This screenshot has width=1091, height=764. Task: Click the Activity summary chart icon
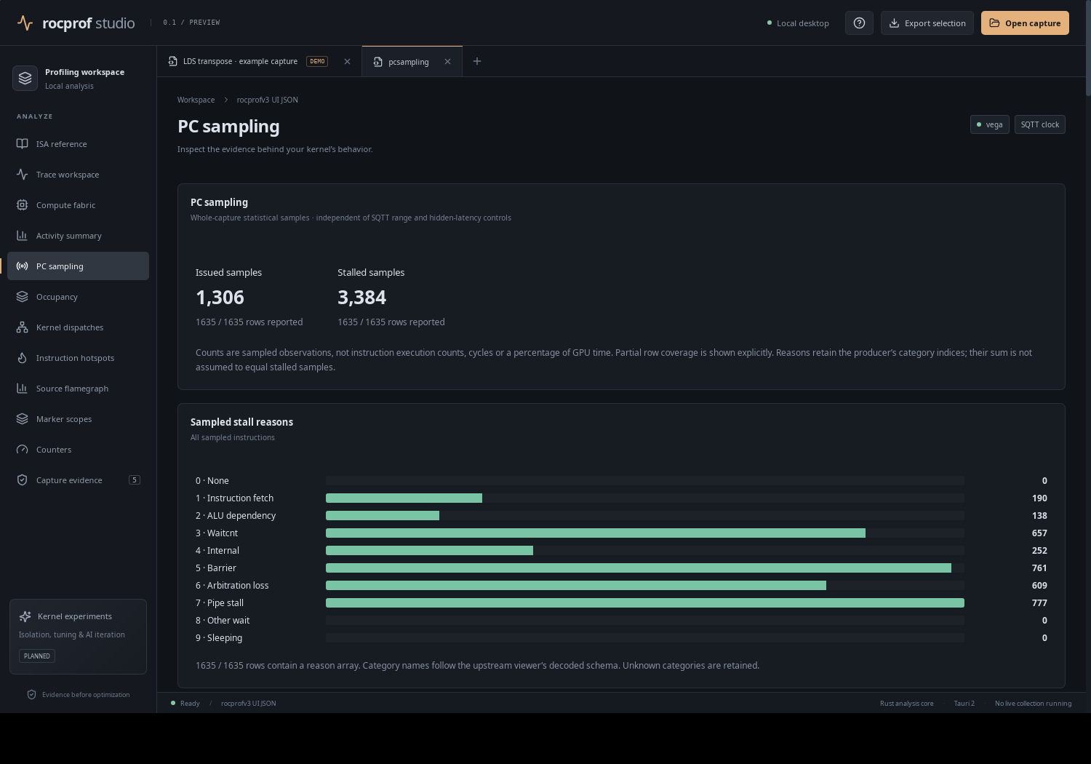23,236
